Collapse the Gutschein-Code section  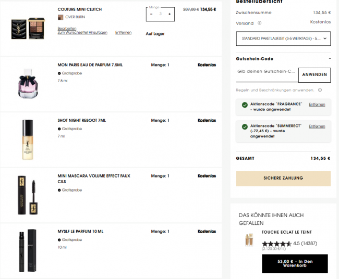(x=330, y=59)
